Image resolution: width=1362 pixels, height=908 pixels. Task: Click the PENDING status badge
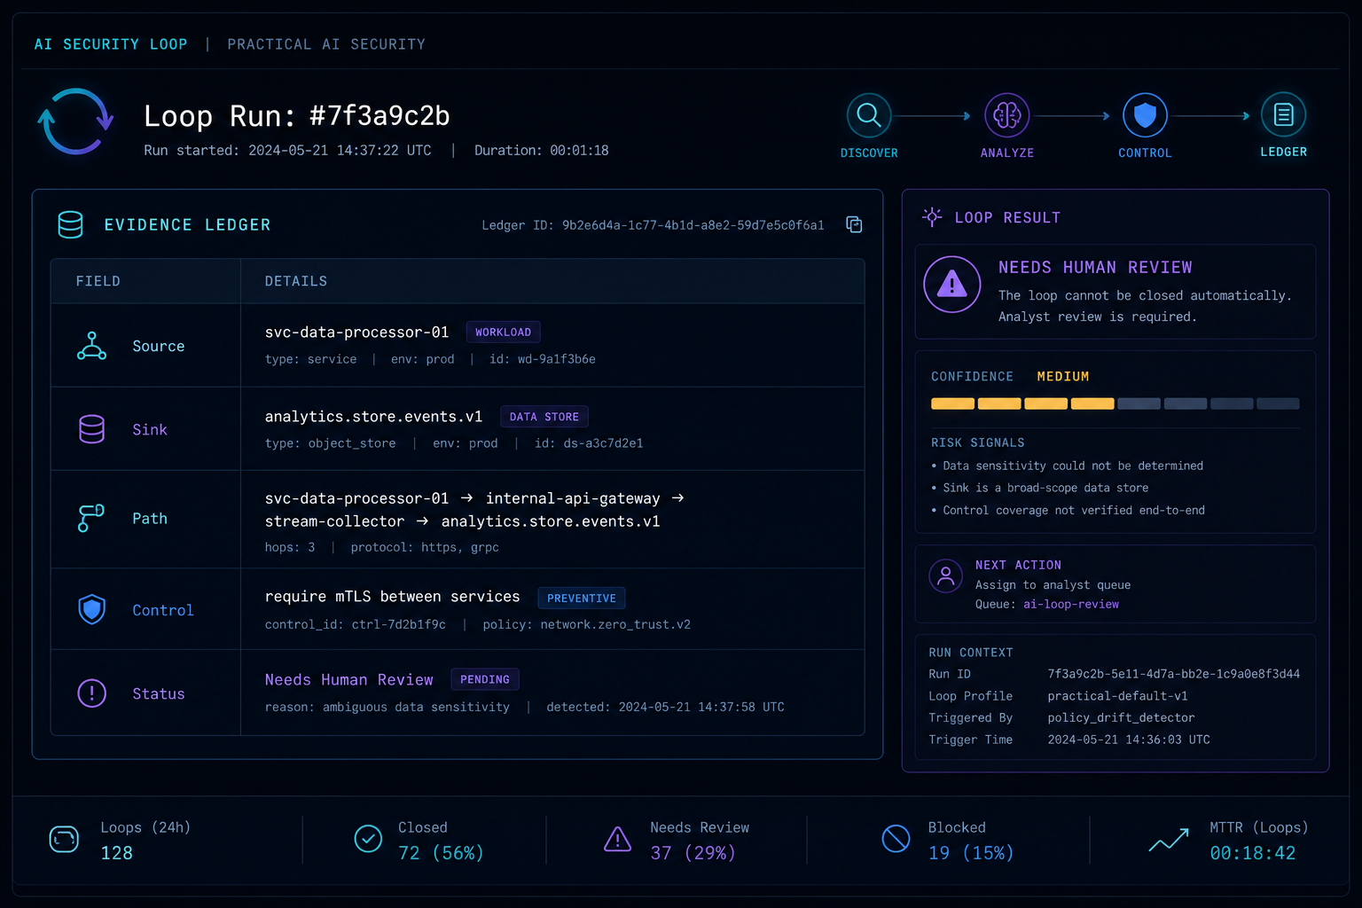[x=485, y=679]
